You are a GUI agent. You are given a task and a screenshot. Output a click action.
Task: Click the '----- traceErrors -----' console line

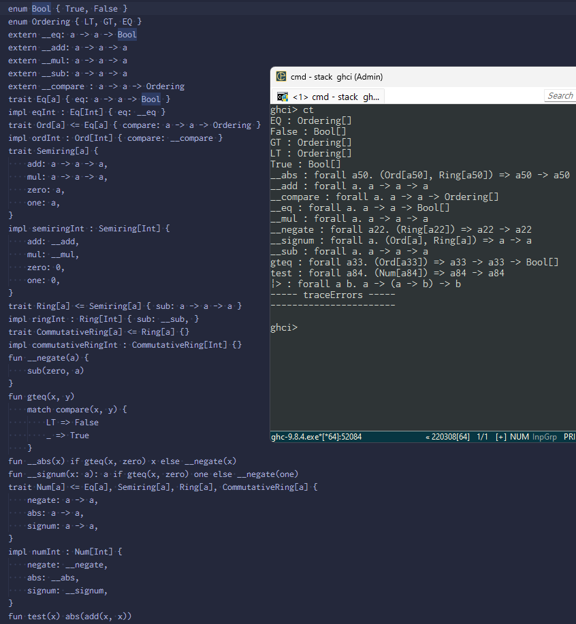[x=333, y=295]
